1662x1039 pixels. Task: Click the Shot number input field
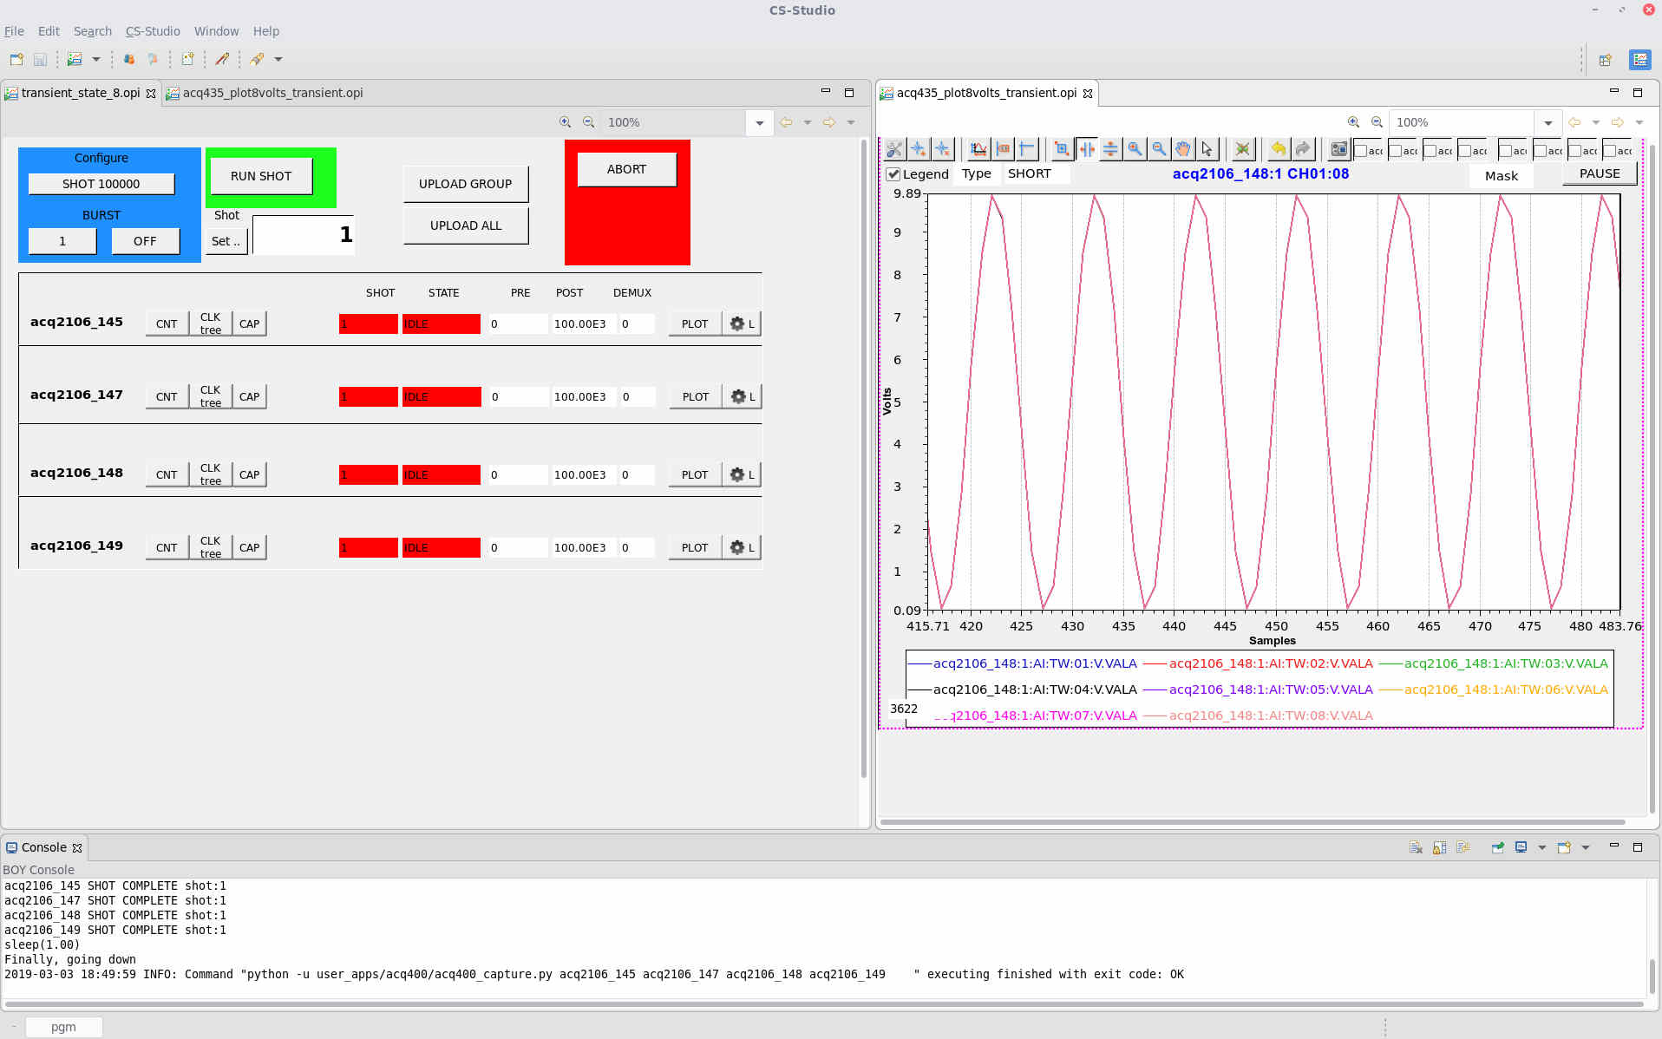click(304, 234)
